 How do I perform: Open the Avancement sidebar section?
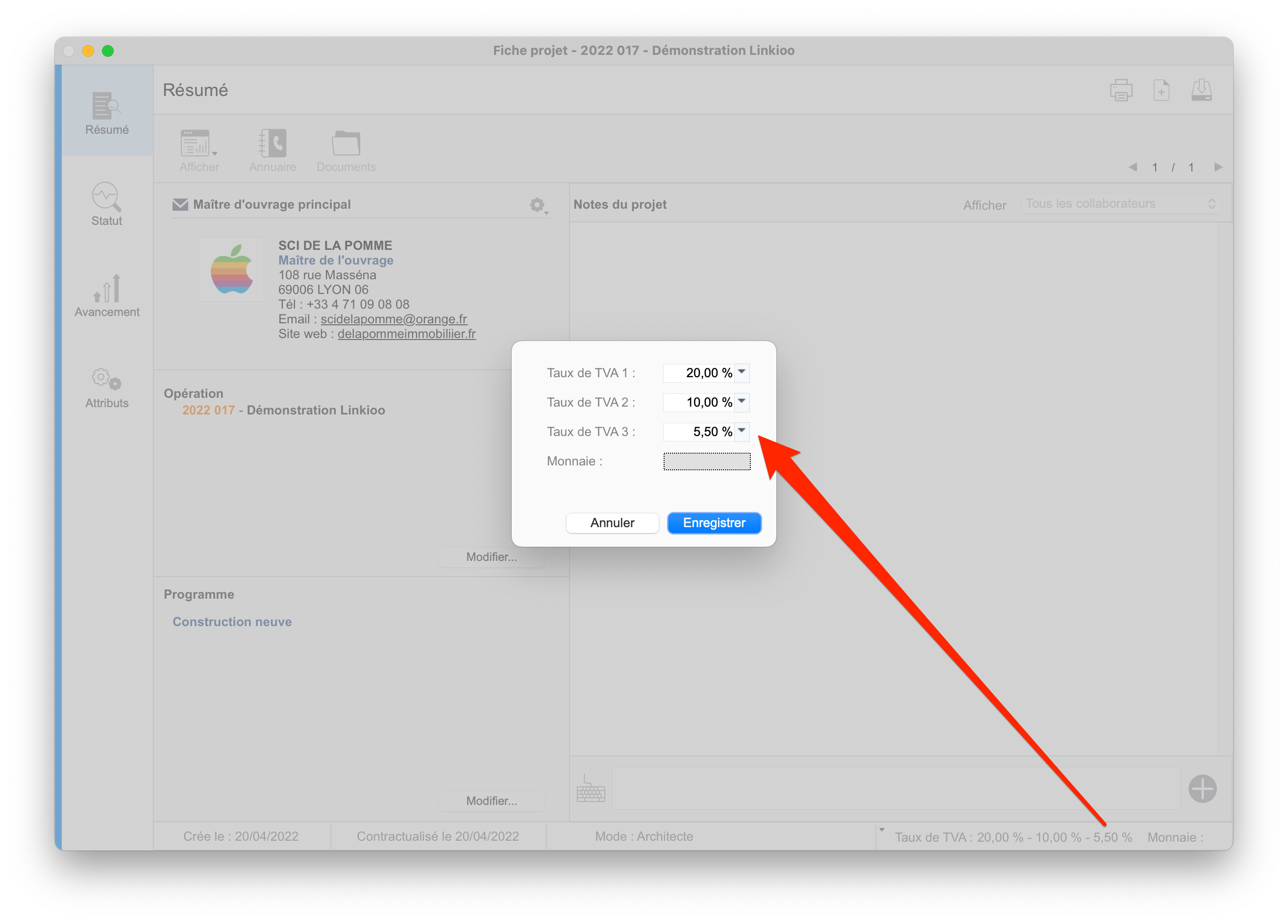tap(107, 295)
